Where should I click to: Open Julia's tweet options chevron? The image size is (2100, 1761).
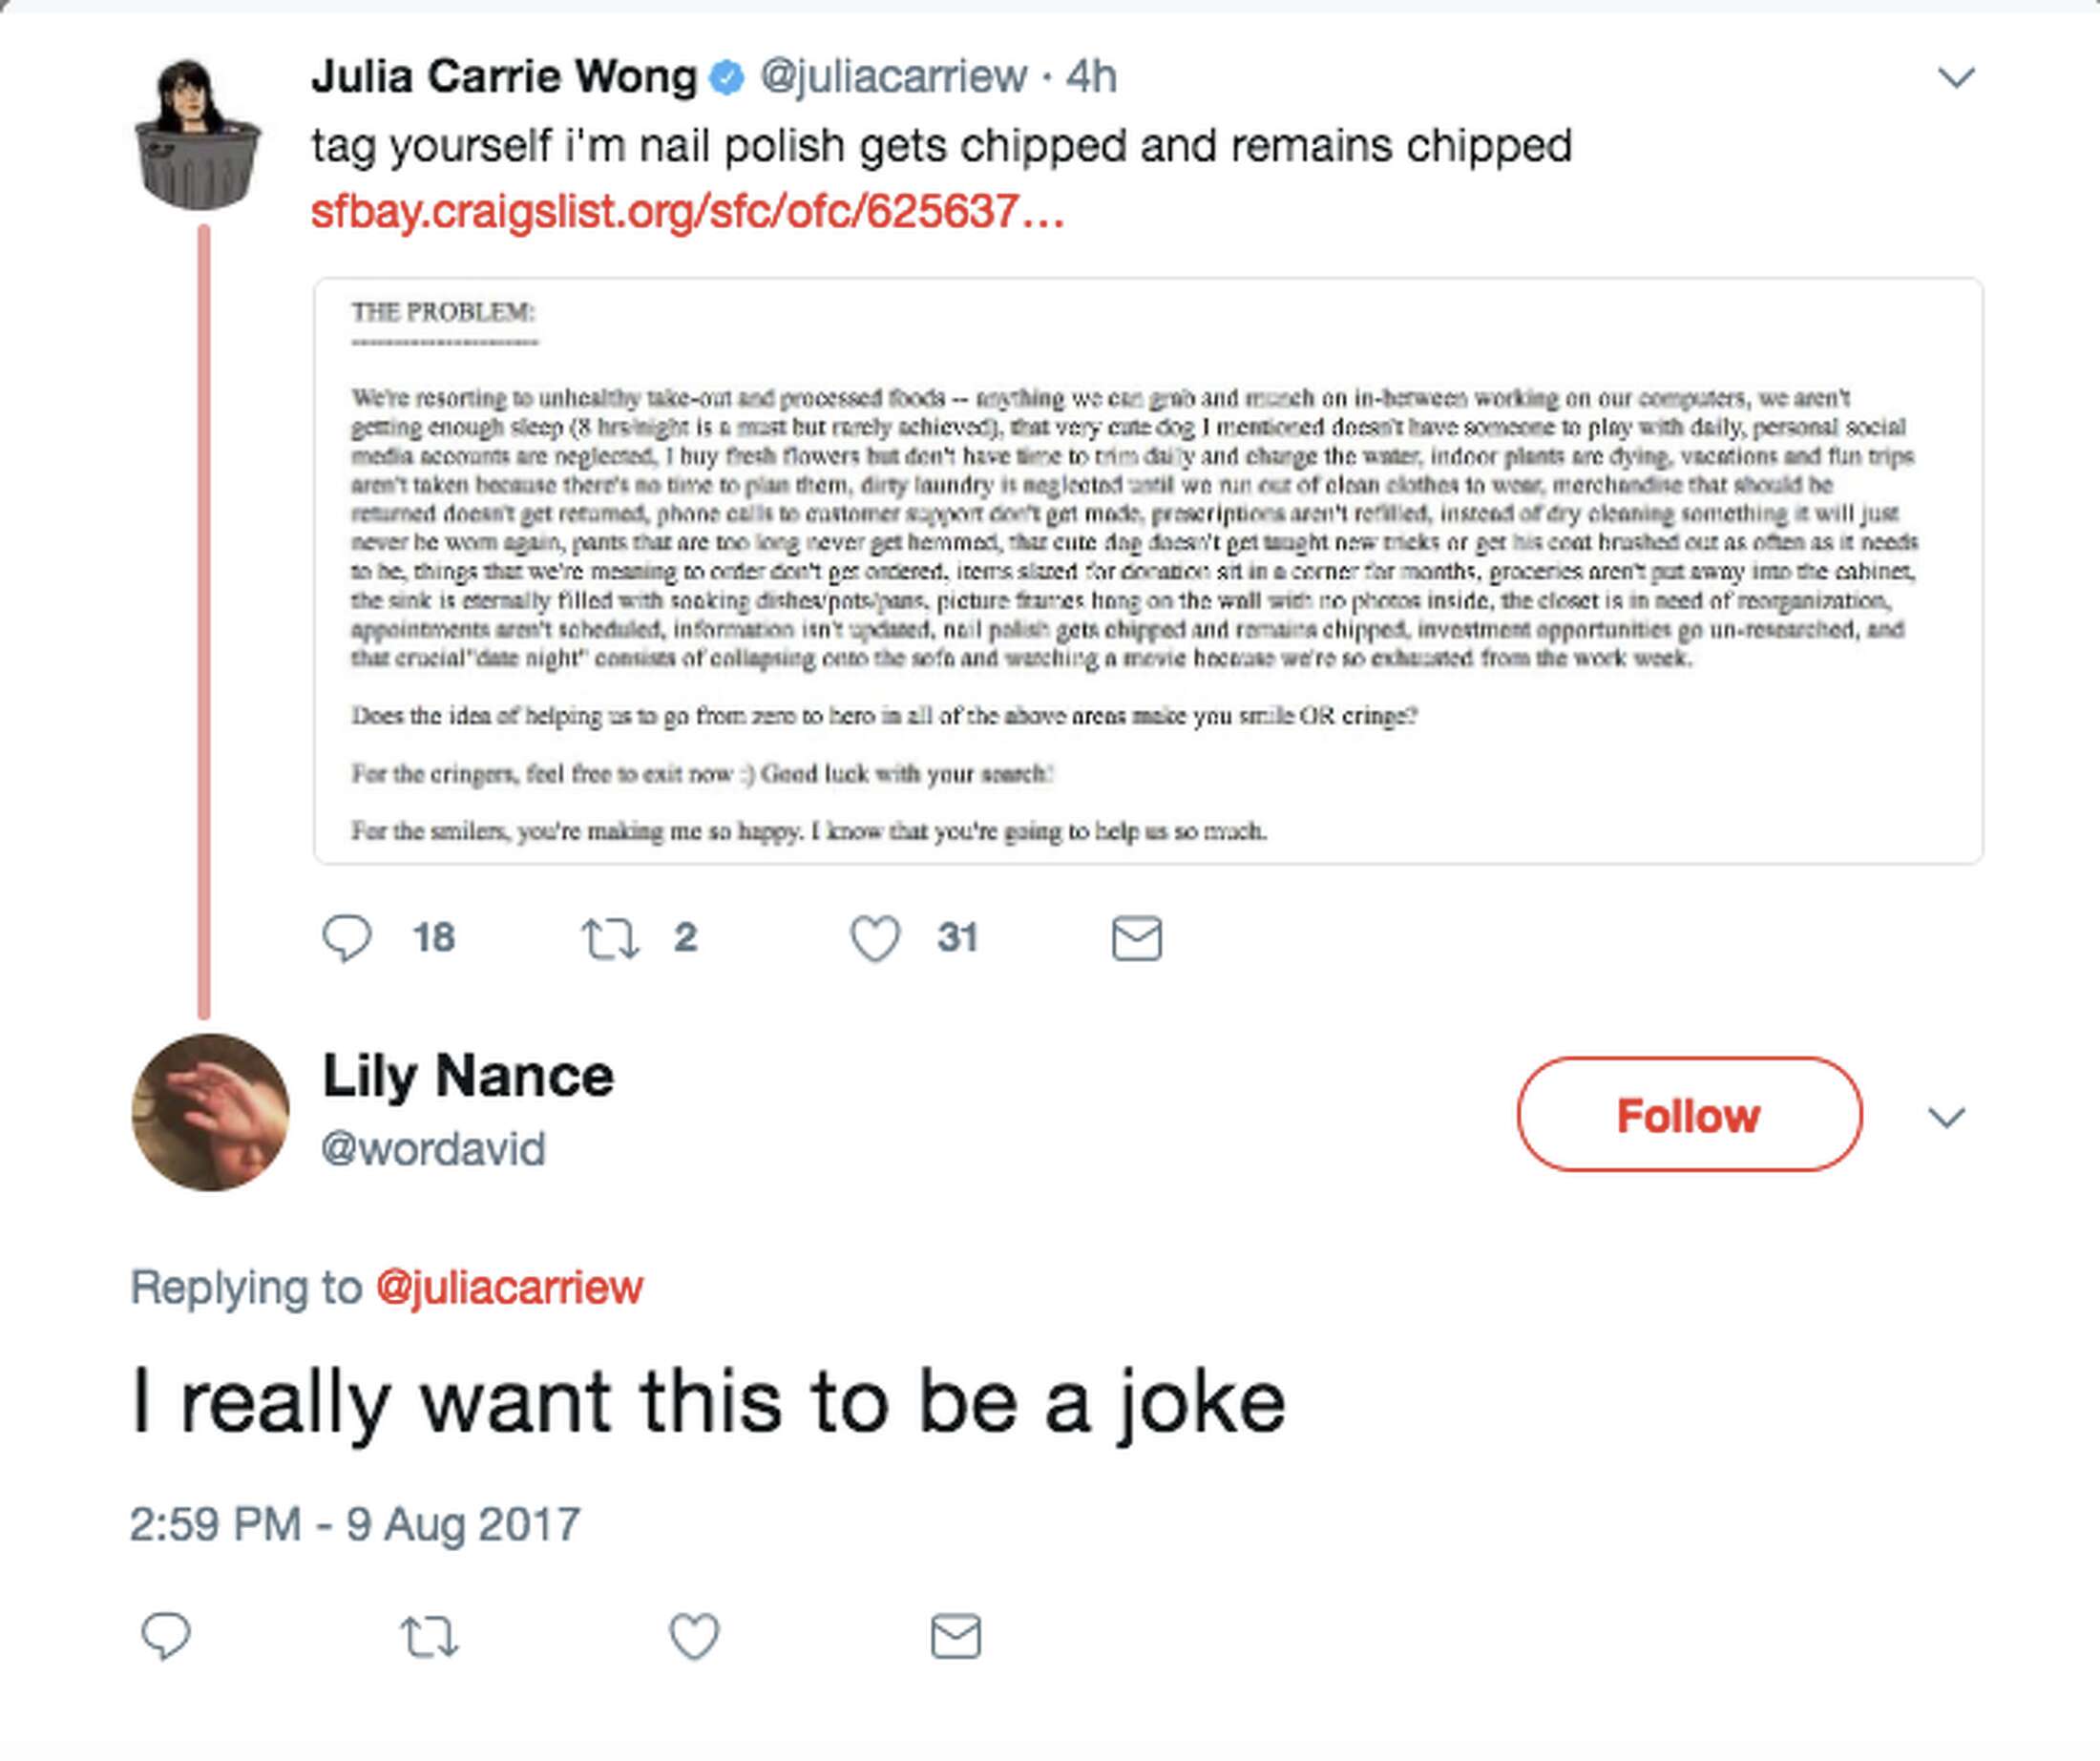click(x=1956, y=77)
